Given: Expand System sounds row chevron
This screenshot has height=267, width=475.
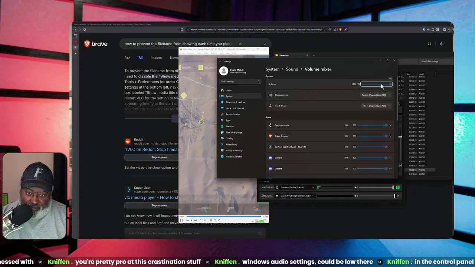Looking at the screenshot, I should tap(390, 125).
